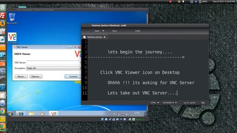Click the Open button in gedit toolbar

pyautogui.click(x=97, y=31)
